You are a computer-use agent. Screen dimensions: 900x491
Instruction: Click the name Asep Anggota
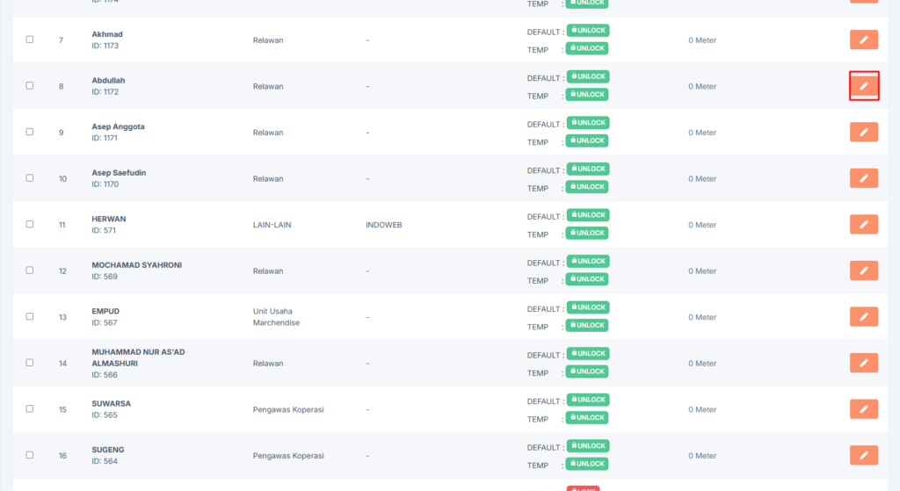click(118, 126)
